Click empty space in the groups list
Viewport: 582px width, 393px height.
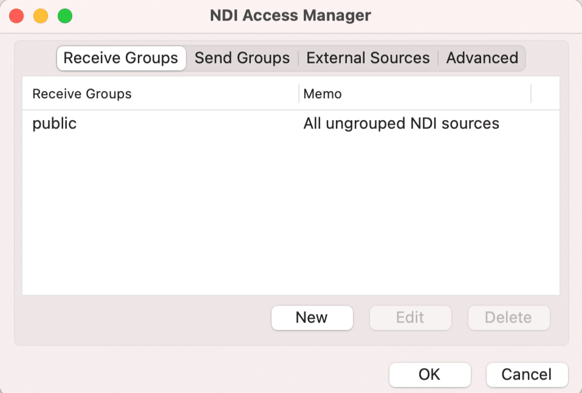pos(290,218)
